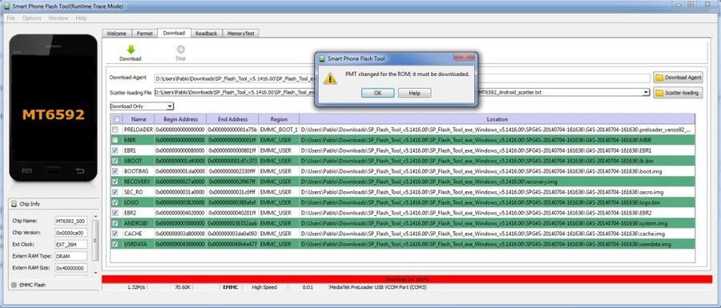Click the Help button in dialog
The image size is (721, 308).
(414, 93)
